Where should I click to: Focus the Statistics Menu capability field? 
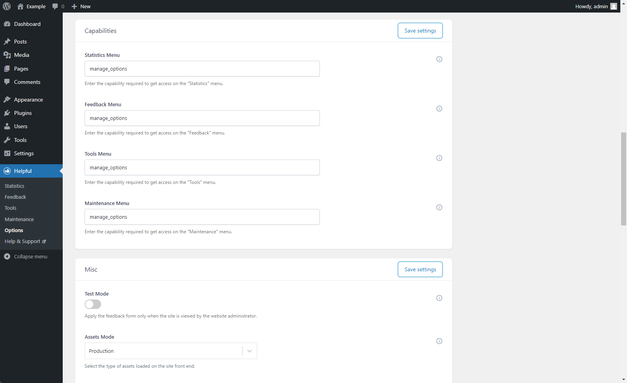202,69
